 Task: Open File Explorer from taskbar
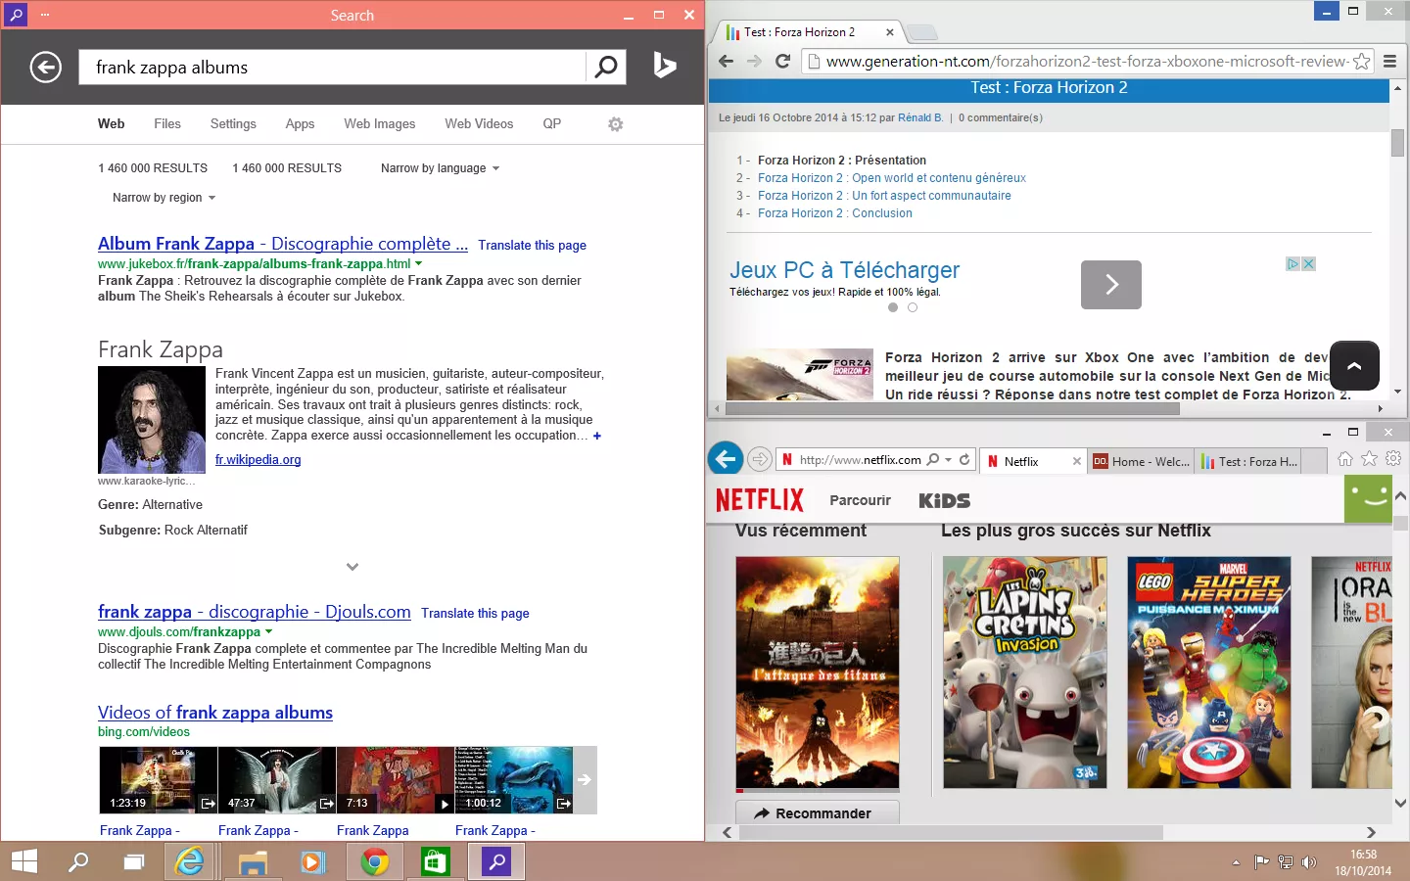[x=253, y=861]
